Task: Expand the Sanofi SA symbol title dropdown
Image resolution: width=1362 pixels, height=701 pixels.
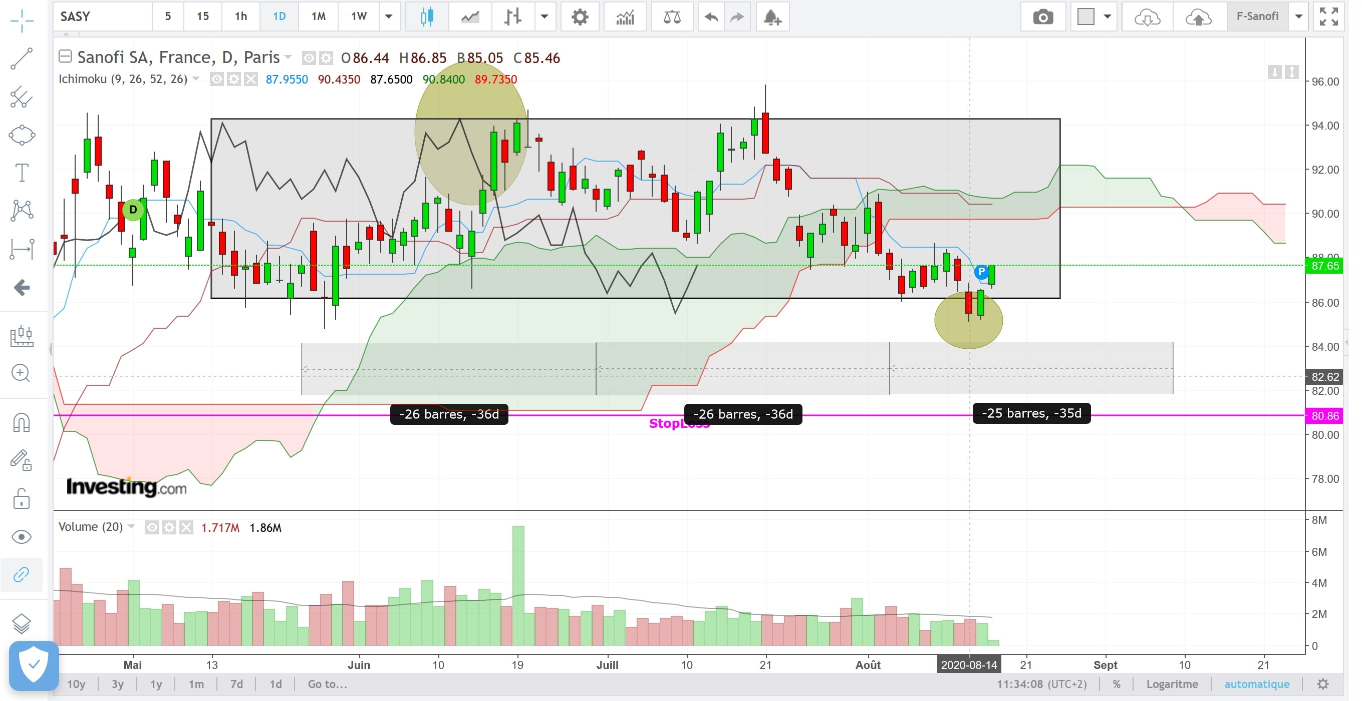Action: (x=288, y=57)
